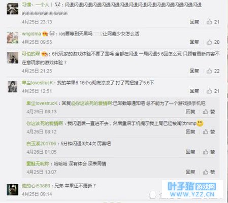View wngidma's avatar picture
The height and width of the screenshot is (203, 228).
pyautogui.click(x=13, y=38)
